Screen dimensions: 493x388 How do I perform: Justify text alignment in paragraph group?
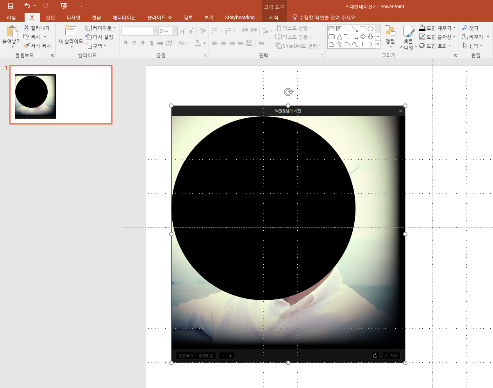241,43
